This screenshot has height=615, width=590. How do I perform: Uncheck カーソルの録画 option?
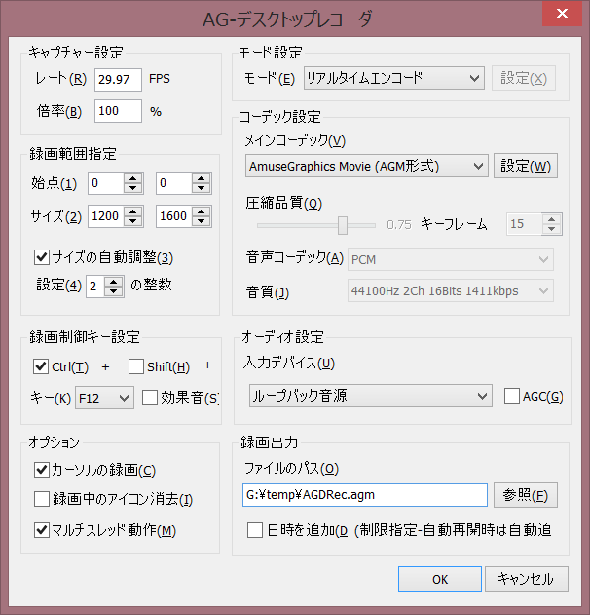tap(42, 470)
